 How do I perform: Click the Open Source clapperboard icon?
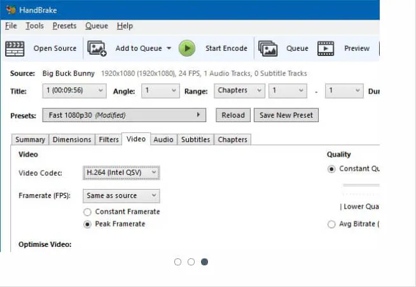click(x=15, y=49)
